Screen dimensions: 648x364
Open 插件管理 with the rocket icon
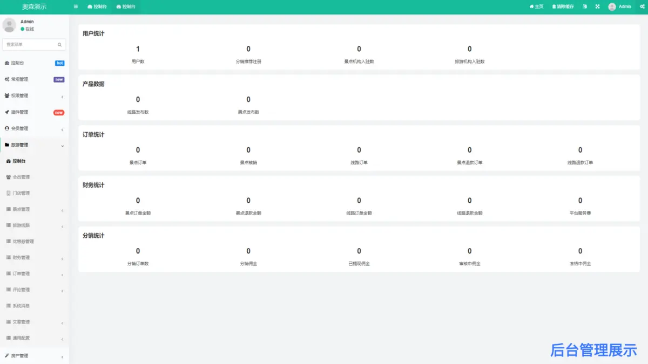point(19,112)
